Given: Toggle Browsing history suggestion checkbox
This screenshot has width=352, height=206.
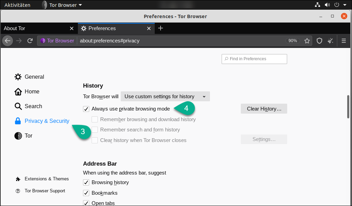Looking at the screenshot, I should [x=86, y=182].
